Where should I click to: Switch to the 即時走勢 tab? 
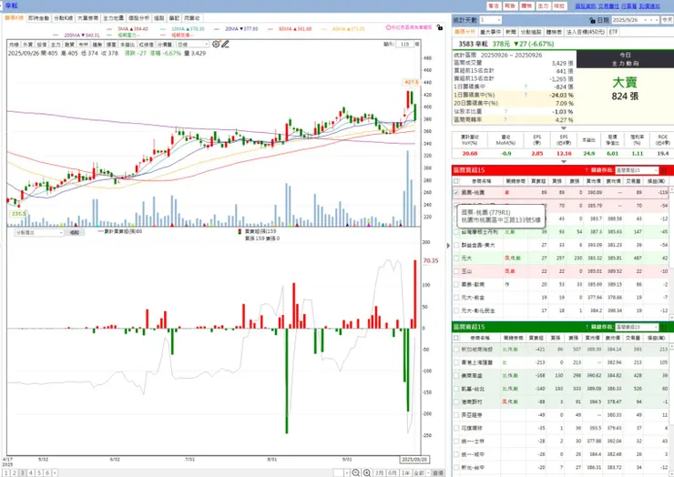point(38,18)
